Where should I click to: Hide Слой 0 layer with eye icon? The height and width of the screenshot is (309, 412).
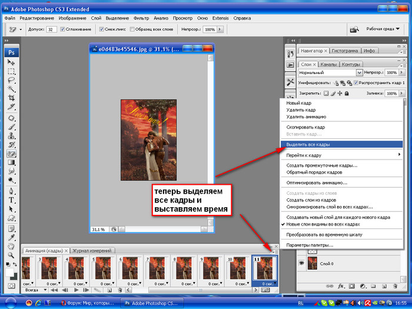pyautogui.click(x=301, y=263)
